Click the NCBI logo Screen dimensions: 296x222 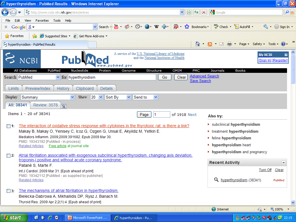click(22, 59)
